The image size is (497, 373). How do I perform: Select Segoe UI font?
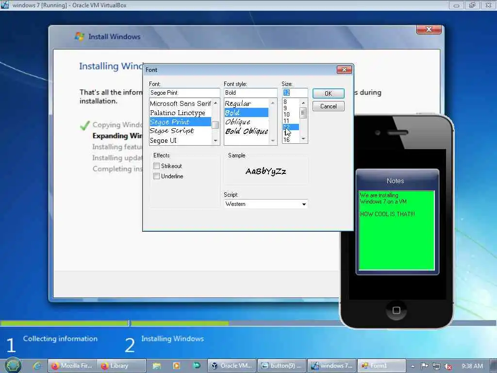point(181,140)
